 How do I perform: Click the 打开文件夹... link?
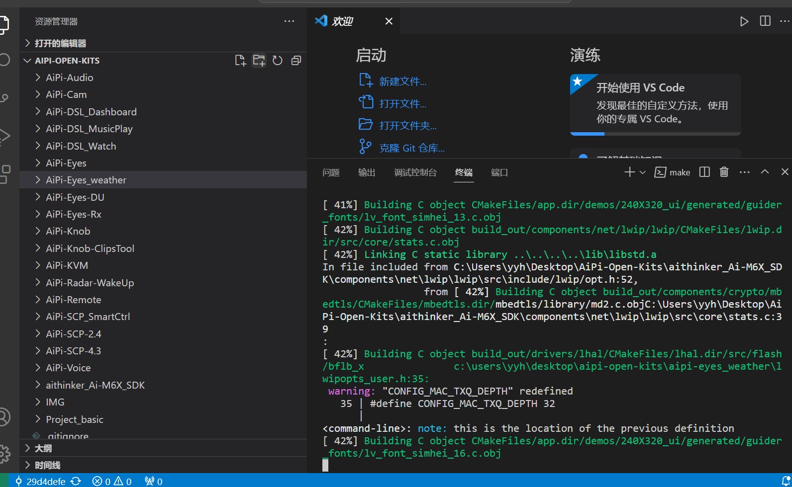coord(407,126)
